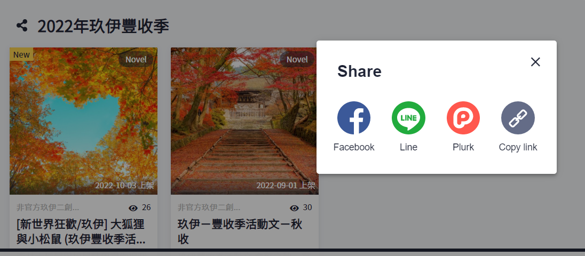Click the Novel tag on first card
Image resolution: width=585 pixels, height=256 pixels.
pyautogui.click(x=136, y=59)
